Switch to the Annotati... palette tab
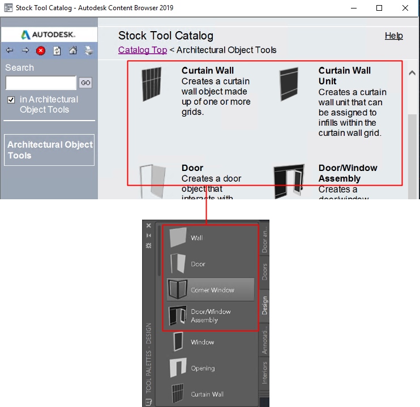Screen dimensions: 420x407 coord(265,340)
